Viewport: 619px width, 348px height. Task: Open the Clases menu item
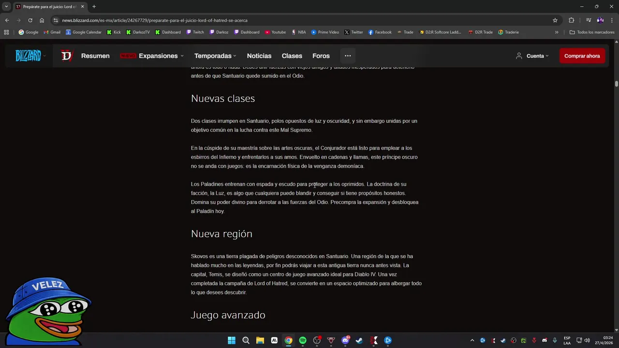pos(292,56)
